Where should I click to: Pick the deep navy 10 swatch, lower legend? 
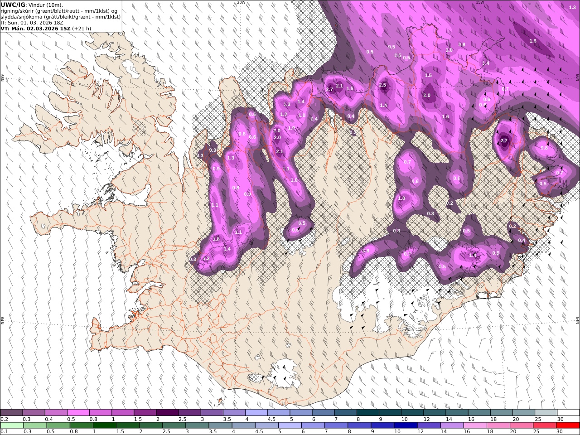pos(405,425)
